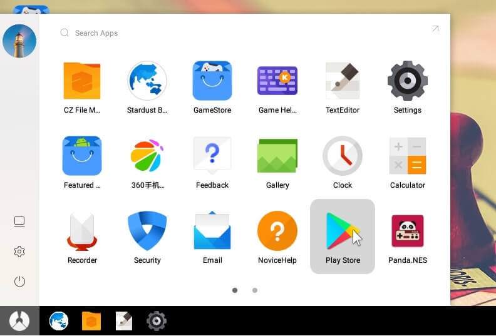Open text editor on taskbar
496x336 pixels.
coord(124,321)
